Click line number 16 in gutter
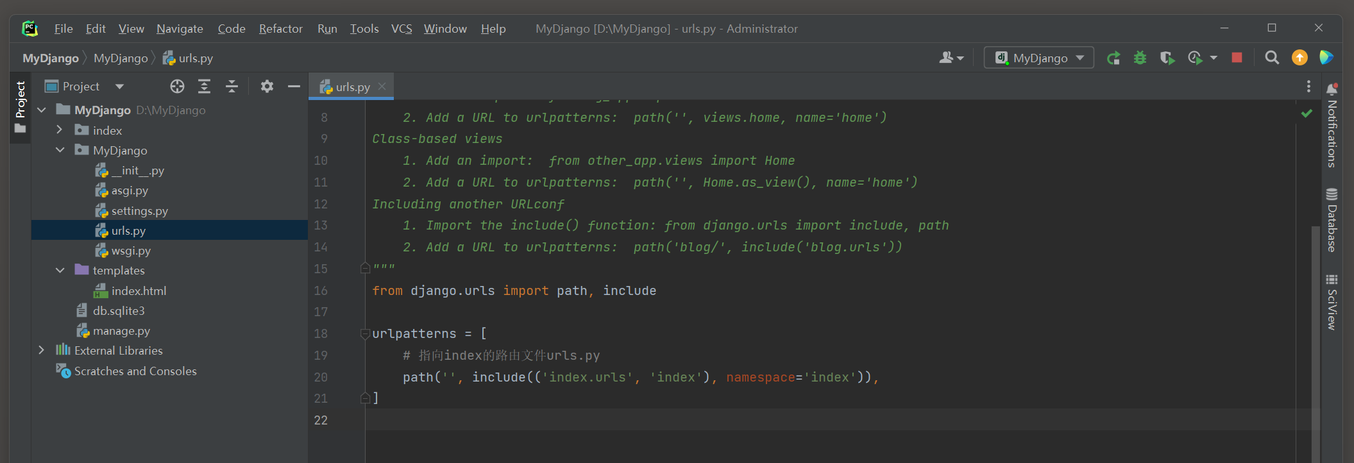The image size is (1354, 463). click(x=321, y=290)
